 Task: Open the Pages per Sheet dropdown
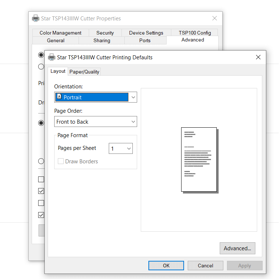pyautogui.click(x=121, y=148)
